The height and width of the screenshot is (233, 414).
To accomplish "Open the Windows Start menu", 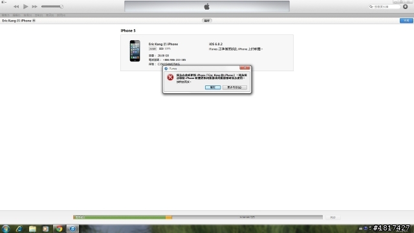I will pyautogui.click(x=6, y=228).
